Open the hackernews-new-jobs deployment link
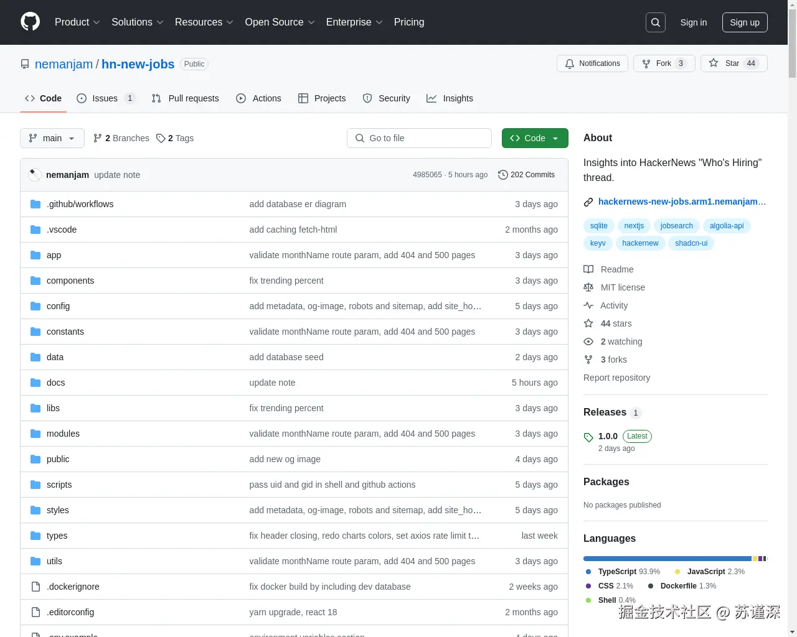The image size is (797, 637). click(x=682, y=202)
